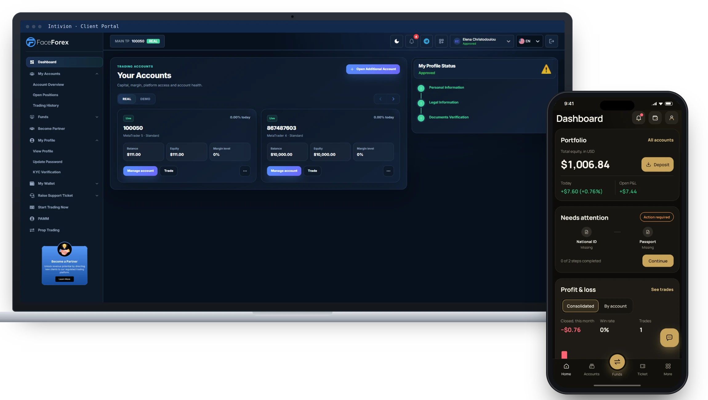The image size is (708, 400).
Task: Open Account Overview in sidebar
Action: (48, 85)
